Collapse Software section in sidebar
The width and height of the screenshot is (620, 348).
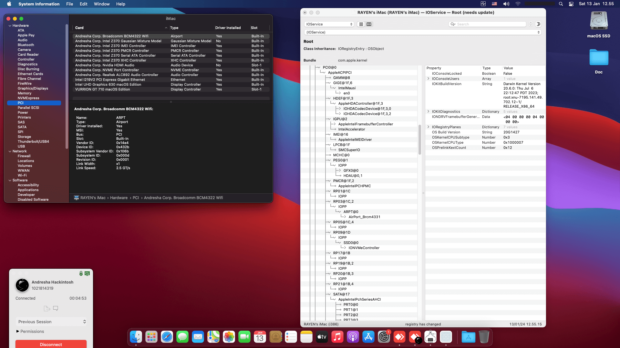coord(10,180)
